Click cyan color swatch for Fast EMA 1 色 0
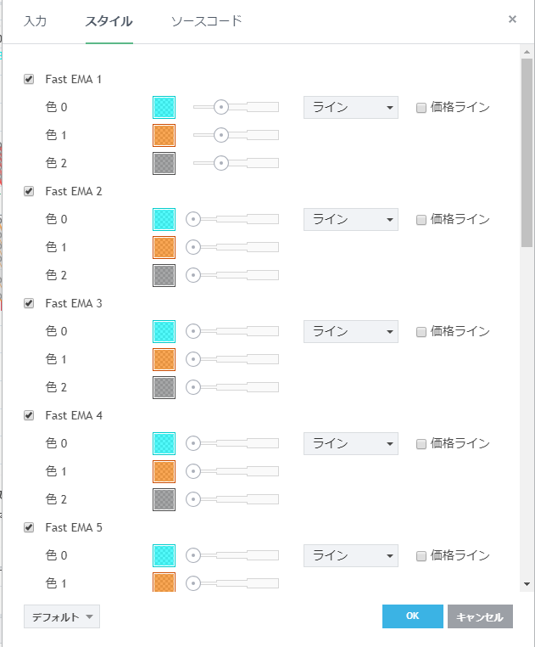 pos(164,107)
